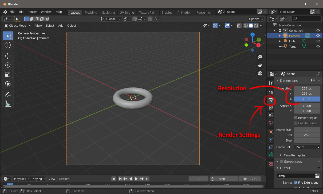This screenshot has height=194, width=323.
Task: Switch to the Shading workspace tab
Action: point(167,13)
